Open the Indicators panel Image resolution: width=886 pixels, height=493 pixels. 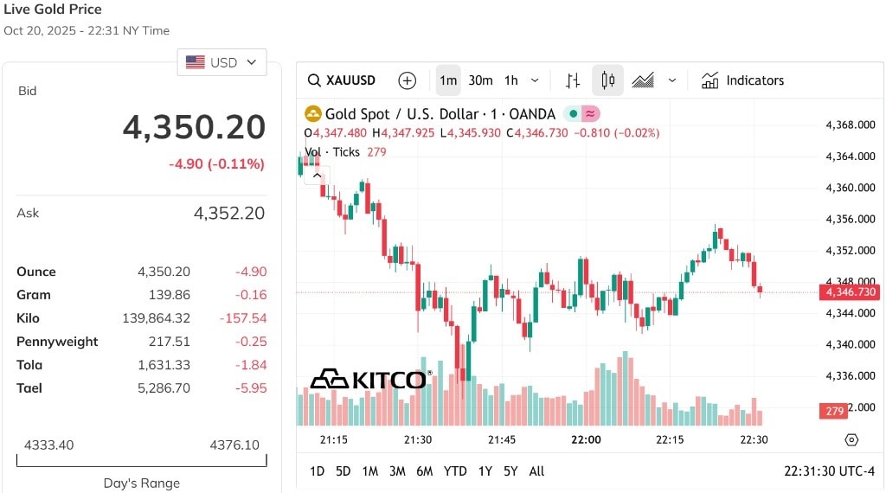pyautogui.click(x=742, y=80)
